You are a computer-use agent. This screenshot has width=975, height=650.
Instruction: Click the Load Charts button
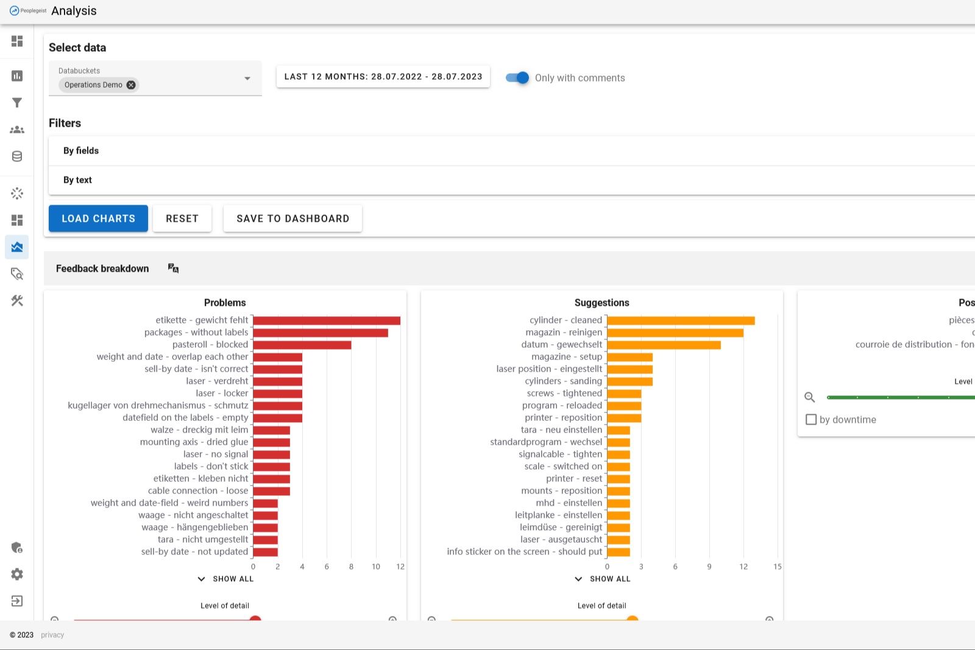point(98,218)
